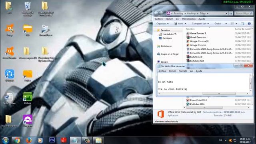This screenshot has height=144, width=256.
Task: Select Equipo in navigation pane
Action: 162,62
